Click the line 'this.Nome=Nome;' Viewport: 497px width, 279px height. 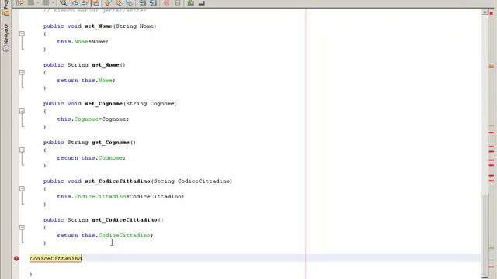[83, 41]
